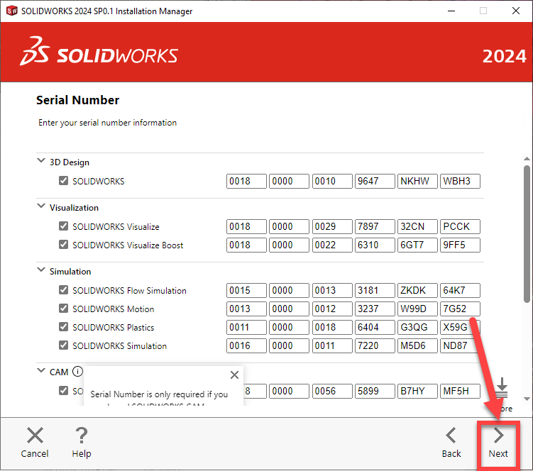Viewport: 533px width, 471px height.
Task: Click Visualize Boost field containing 6310
Action: click(375, 245)
